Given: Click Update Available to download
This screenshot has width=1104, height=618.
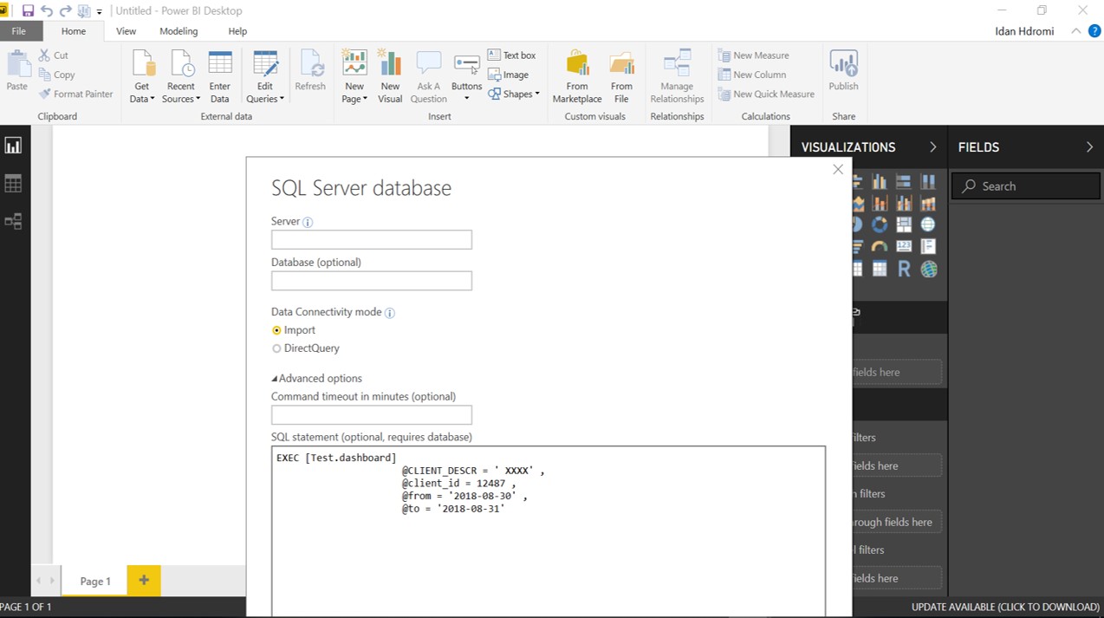Looking at the screenshot, I should (x=1005, y=608).
